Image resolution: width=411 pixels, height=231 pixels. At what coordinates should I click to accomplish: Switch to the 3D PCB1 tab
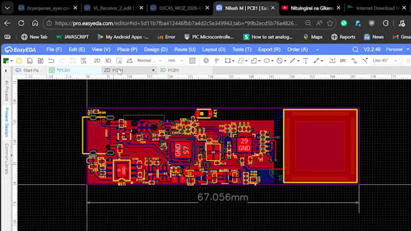(x=185, y=70)
